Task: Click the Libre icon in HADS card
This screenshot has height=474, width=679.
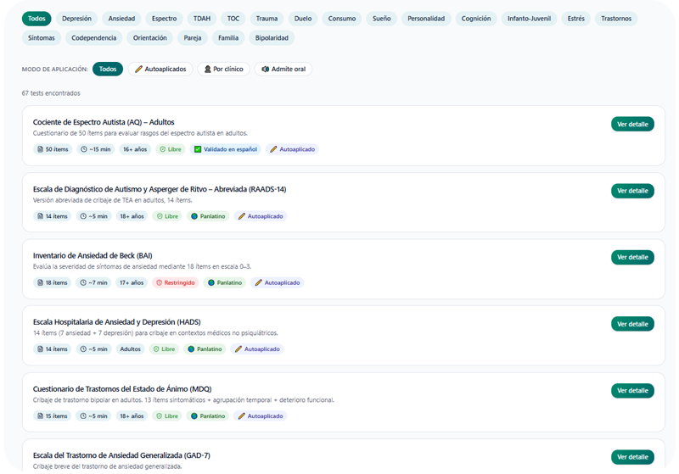Action: (x=156, y=349)
